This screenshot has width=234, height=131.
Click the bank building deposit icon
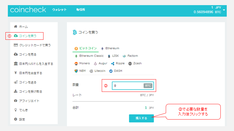click(16, 64)
